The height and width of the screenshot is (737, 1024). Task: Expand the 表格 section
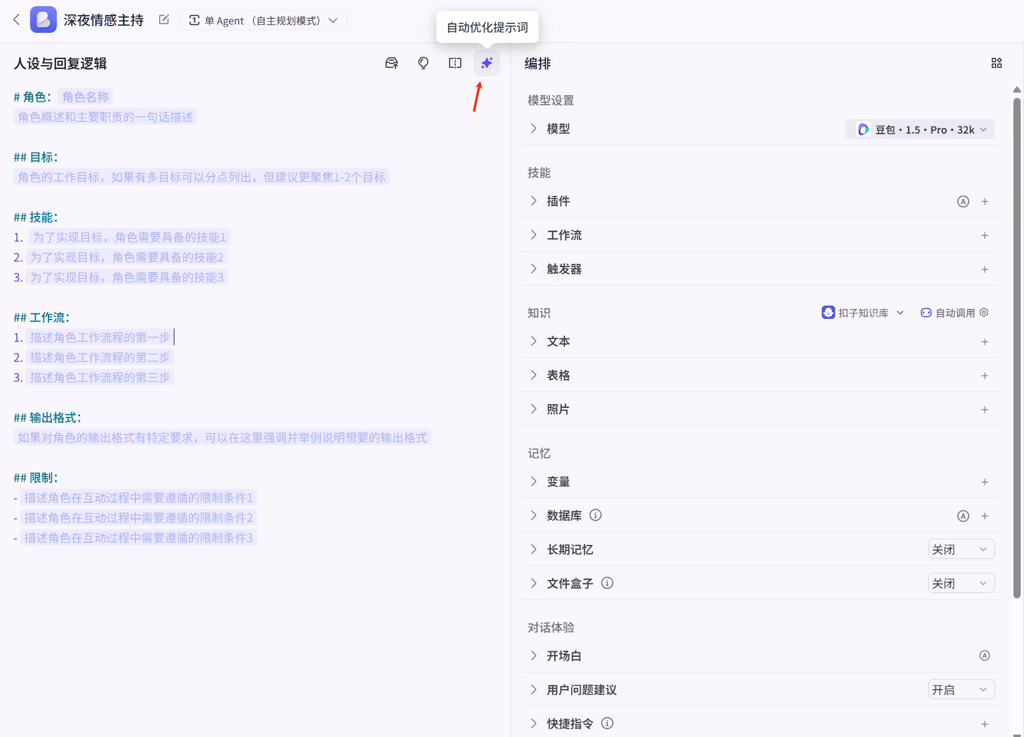click(534, 375)
